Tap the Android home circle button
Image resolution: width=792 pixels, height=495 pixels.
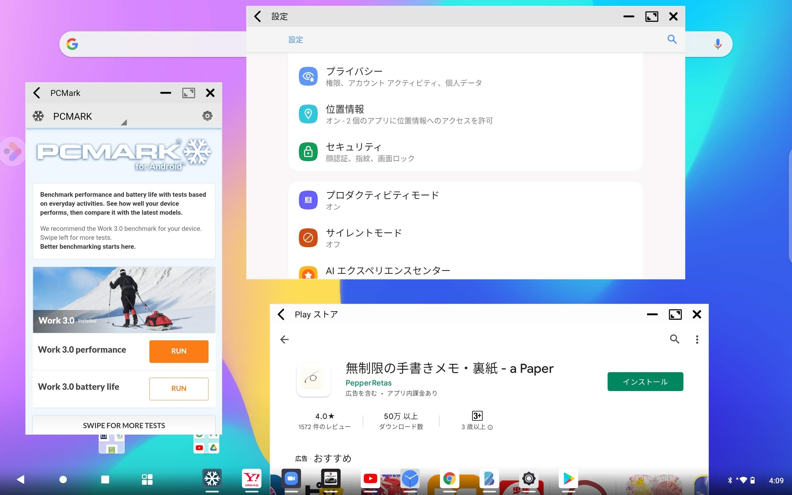click(63, 480)
